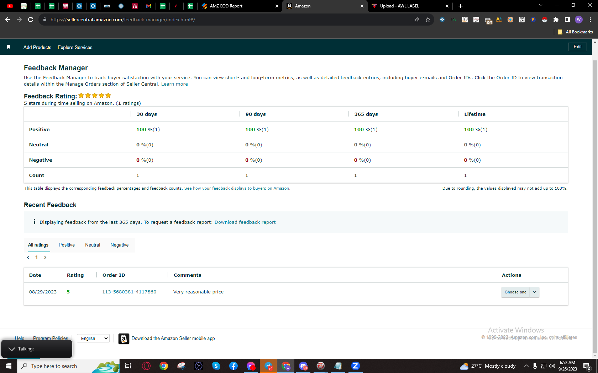Open the W profile avatar menu
This screenshot has width=598, height=373.
click(x=579, y=20)
